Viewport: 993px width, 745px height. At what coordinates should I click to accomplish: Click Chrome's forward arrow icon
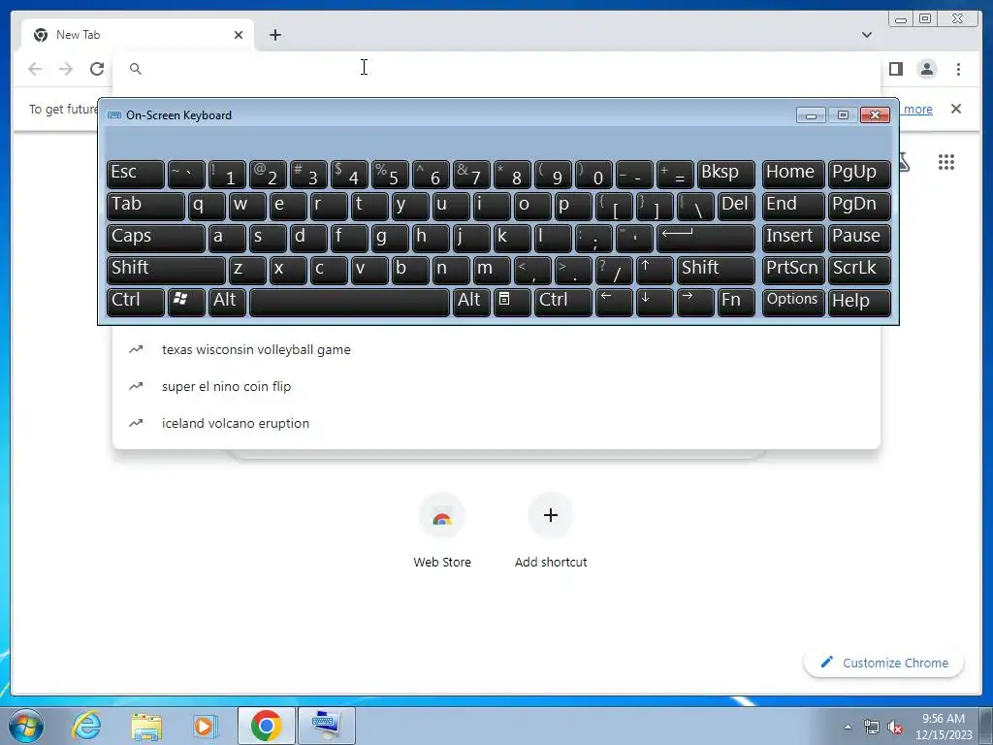[66, 69]
